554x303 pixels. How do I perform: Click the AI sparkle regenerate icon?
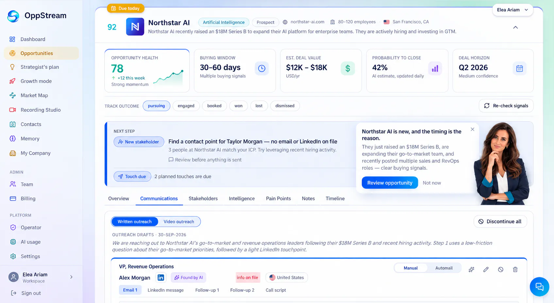tap(471, 269)
